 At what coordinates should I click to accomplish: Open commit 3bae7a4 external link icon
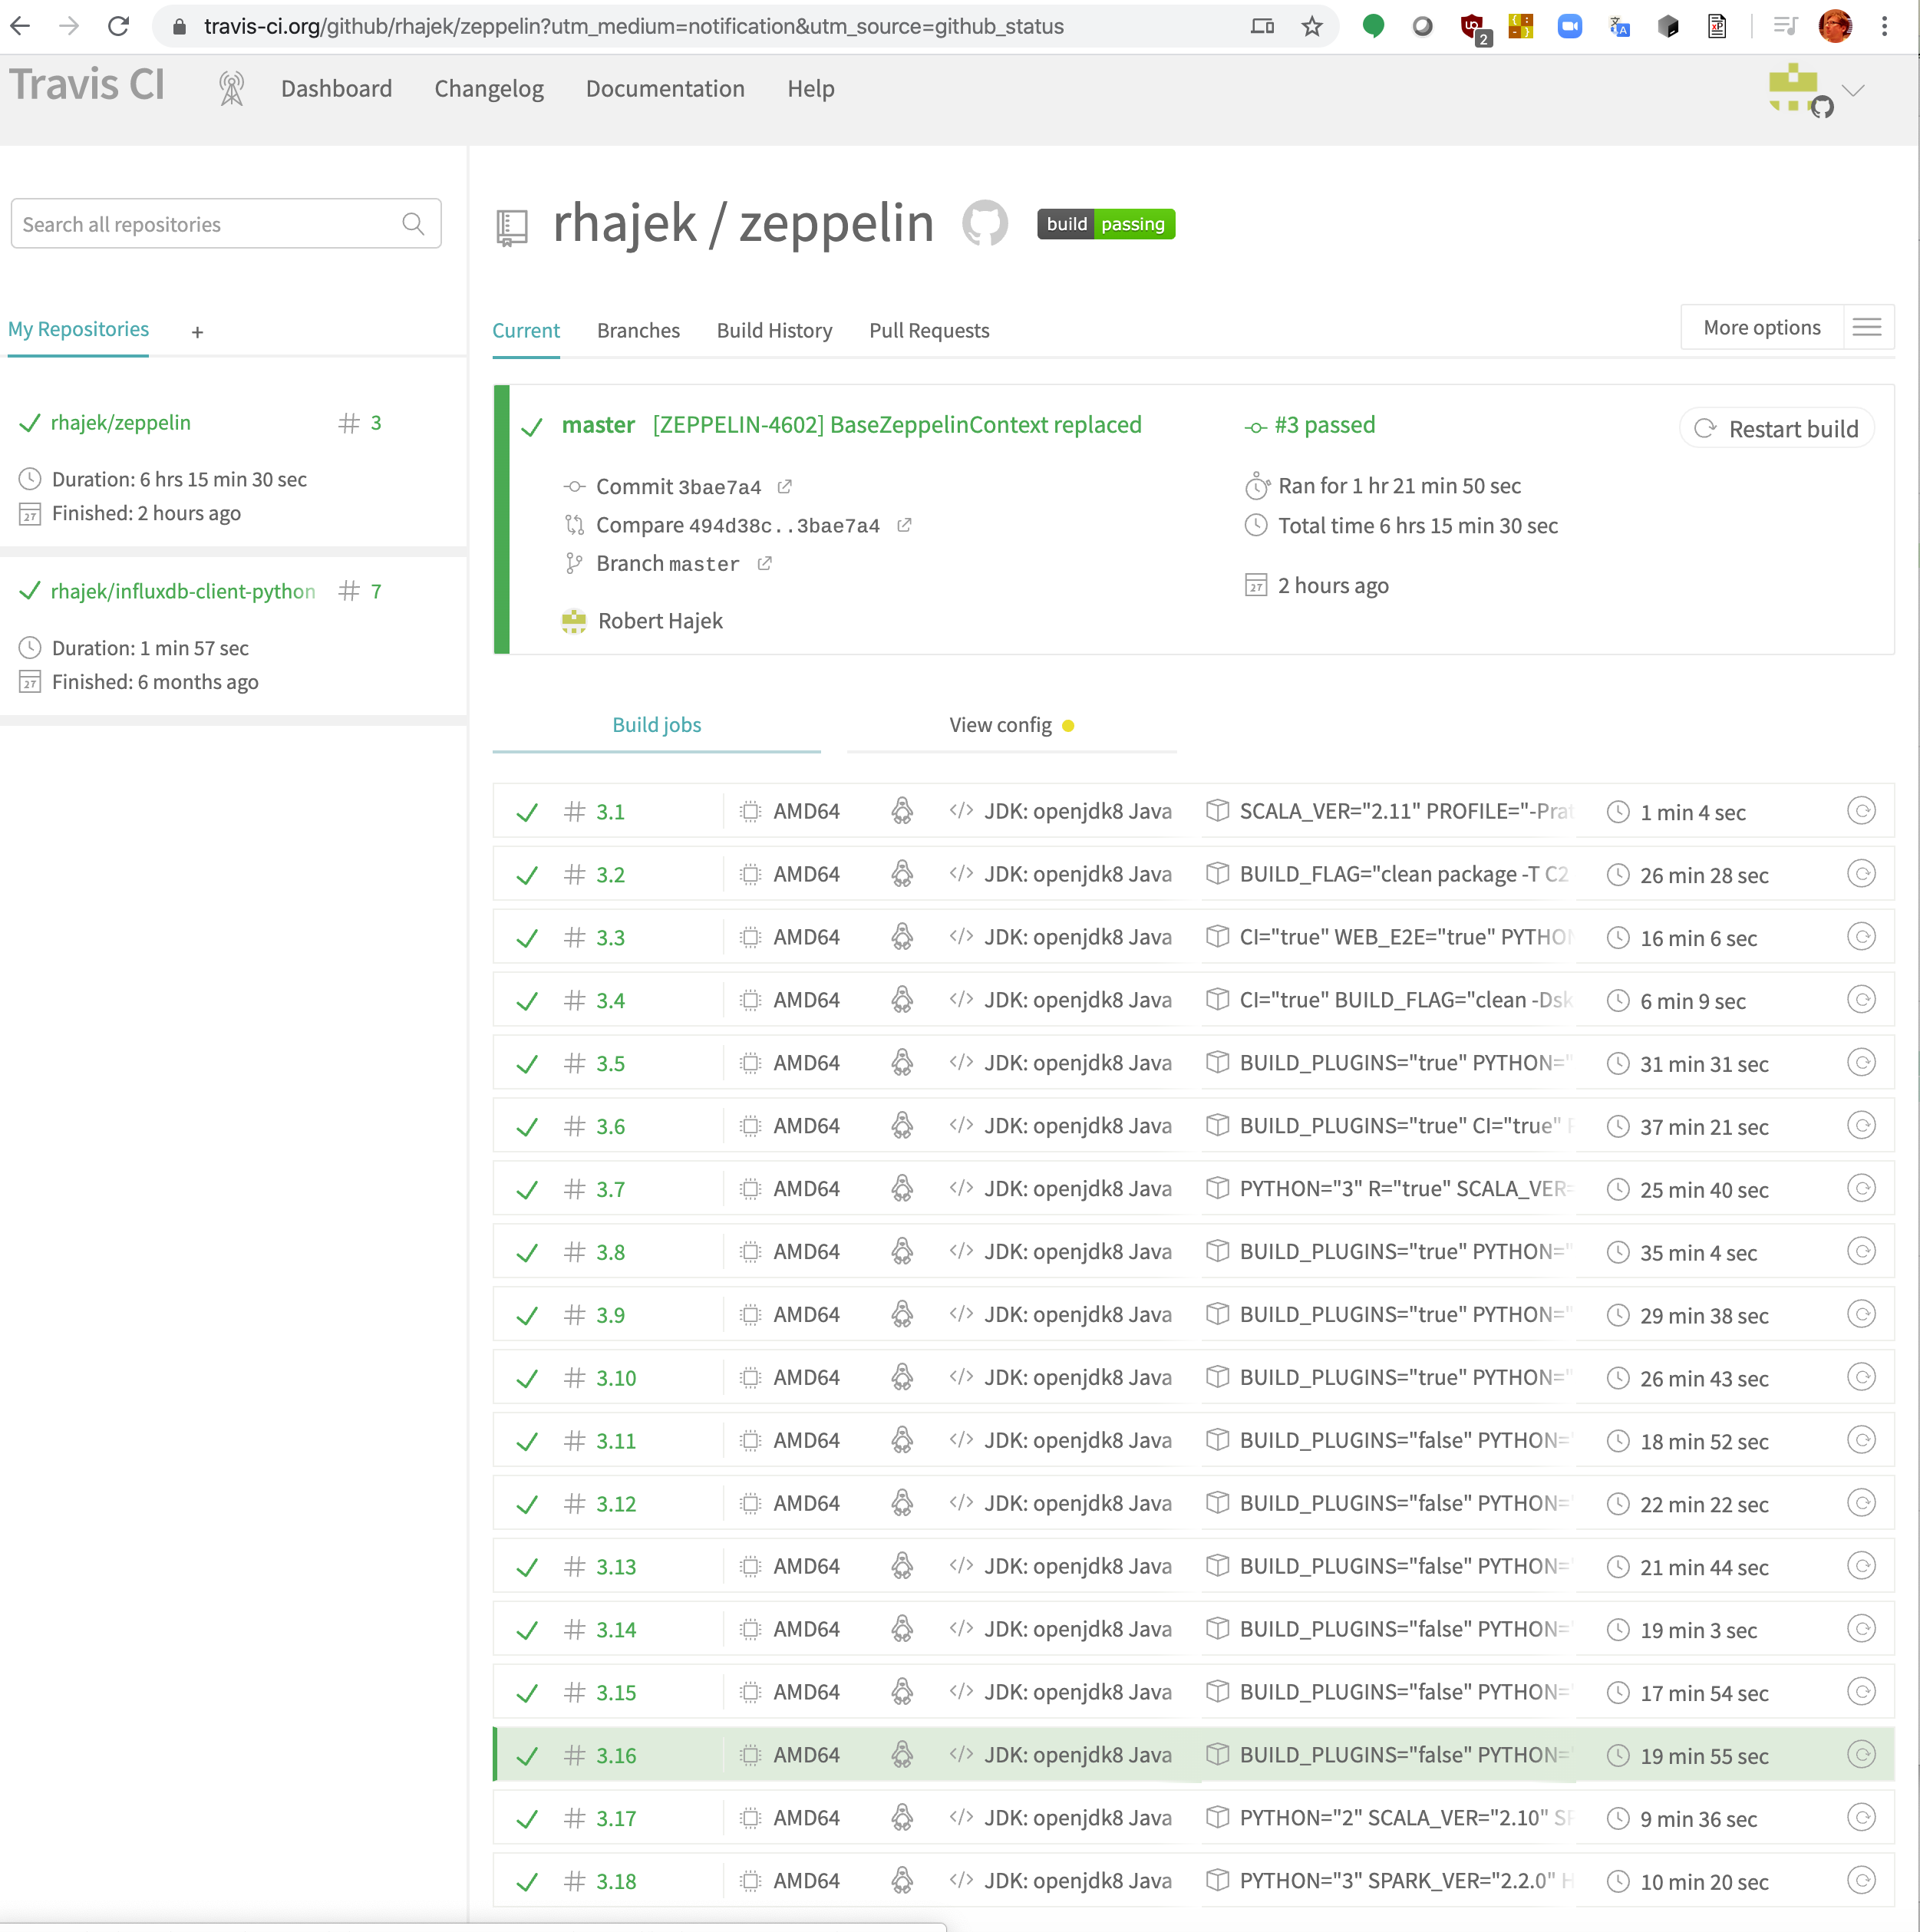[785, 487]
